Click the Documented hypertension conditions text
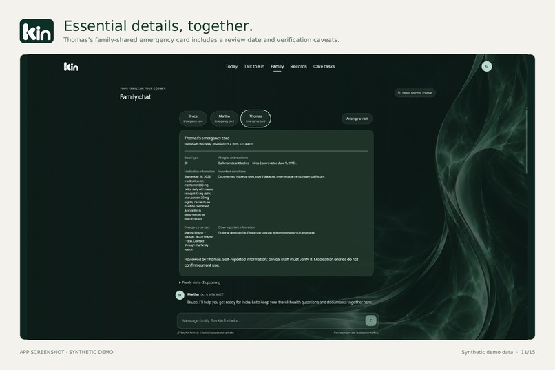 (x=271, y=176)
